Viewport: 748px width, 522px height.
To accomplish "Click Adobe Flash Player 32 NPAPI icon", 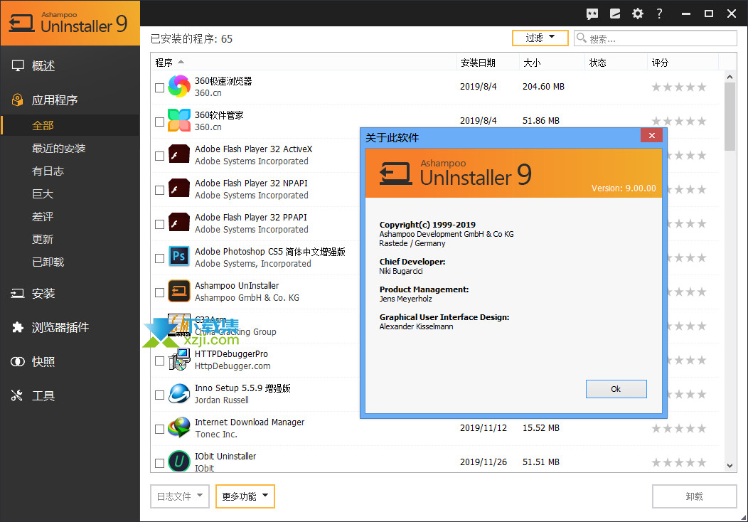I will [x=179, y=188].
